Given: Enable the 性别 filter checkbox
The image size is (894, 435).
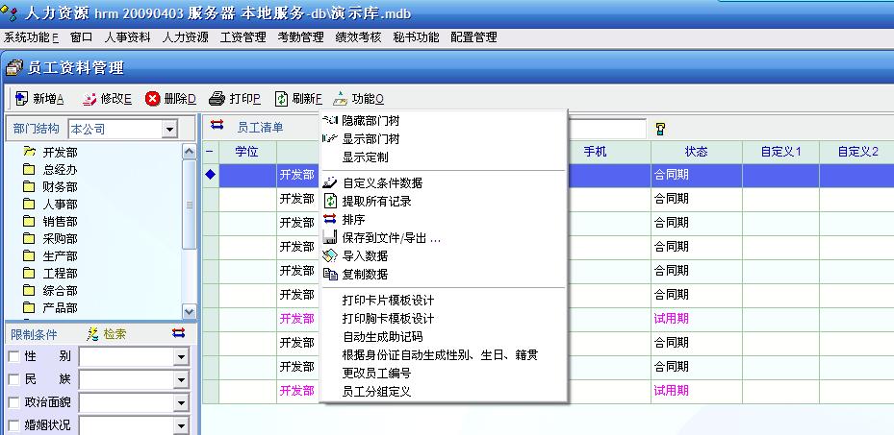Looking at the screenshot, I should 13,357.
